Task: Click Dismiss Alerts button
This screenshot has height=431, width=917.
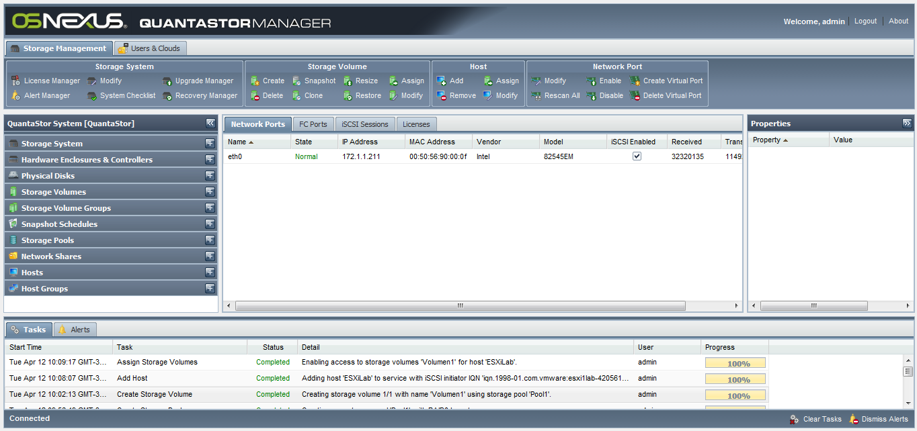Action: pos(879,419)
